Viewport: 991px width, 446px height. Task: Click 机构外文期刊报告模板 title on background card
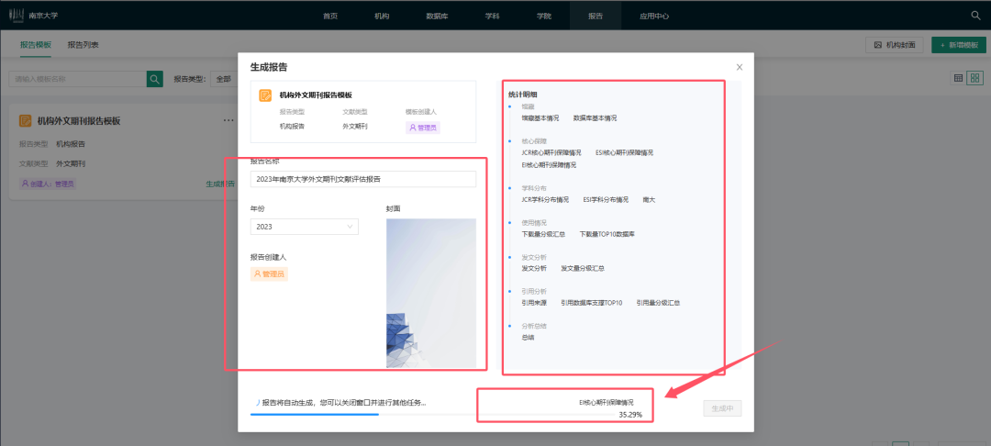pos(79,120)
